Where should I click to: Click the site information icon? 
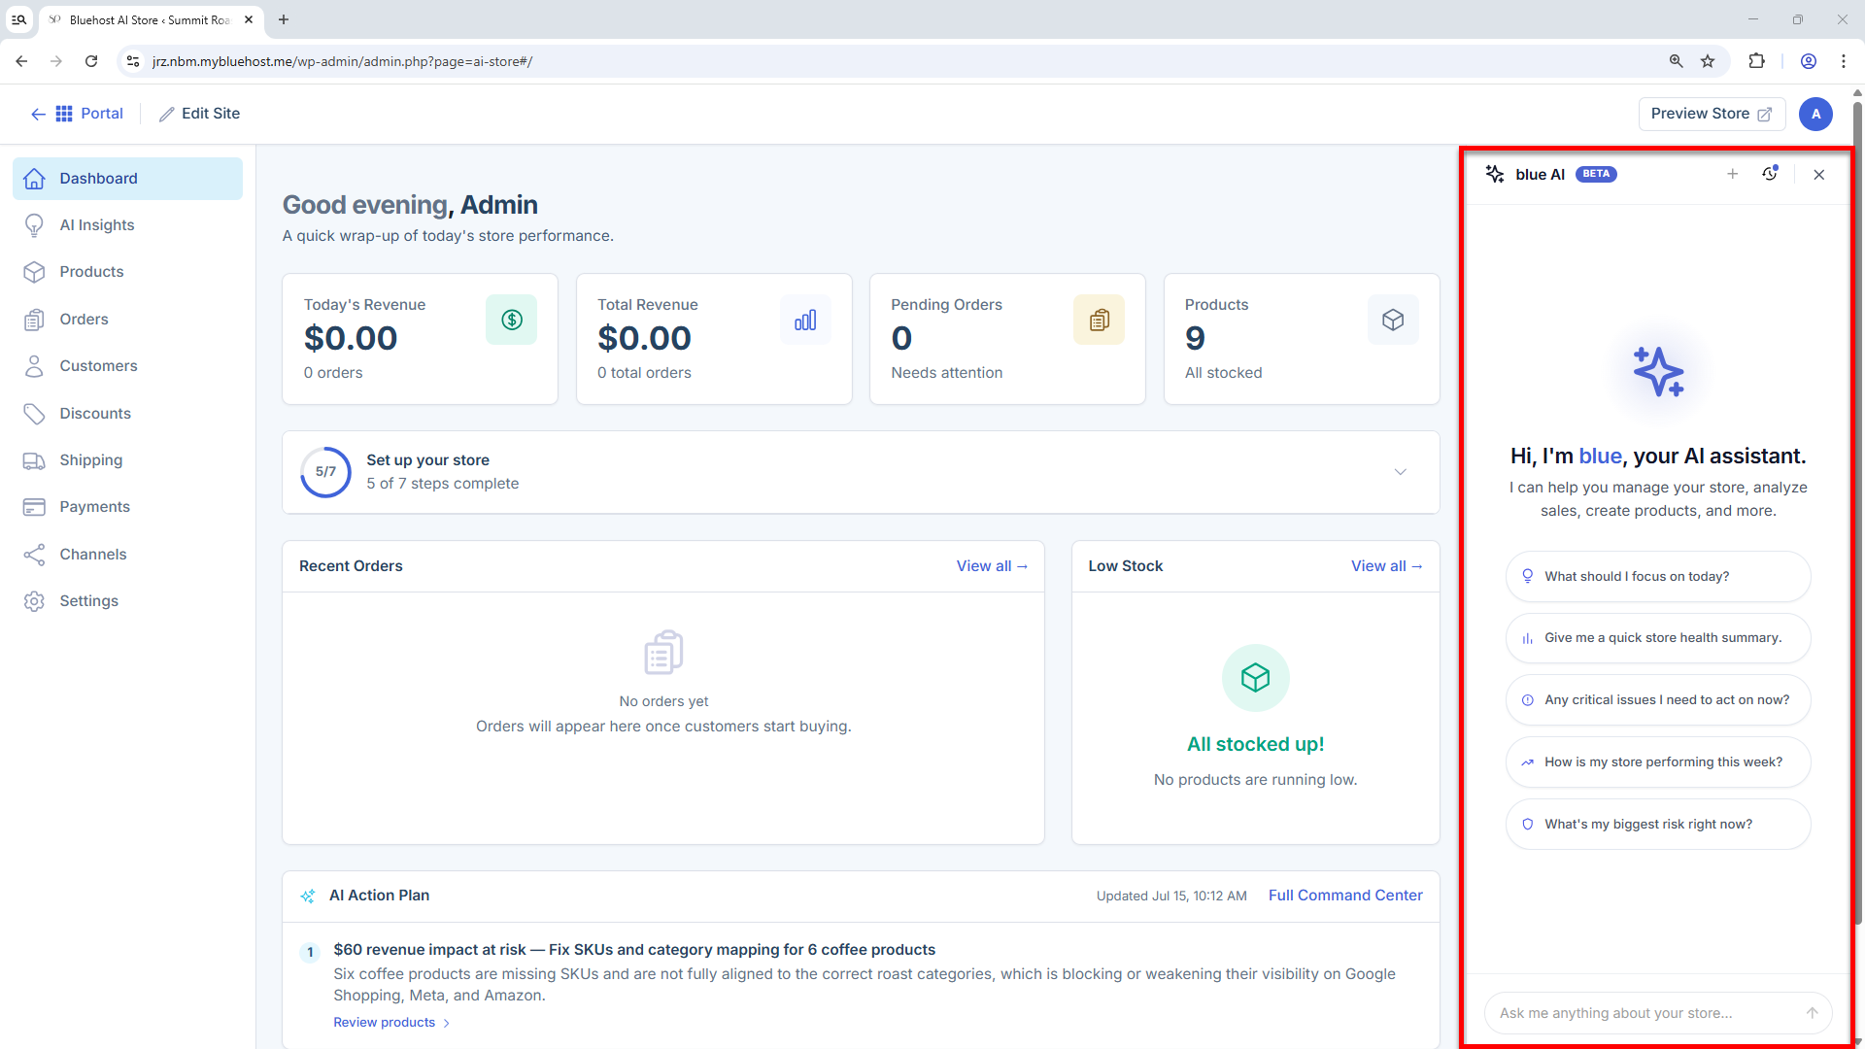pos(133,61)
